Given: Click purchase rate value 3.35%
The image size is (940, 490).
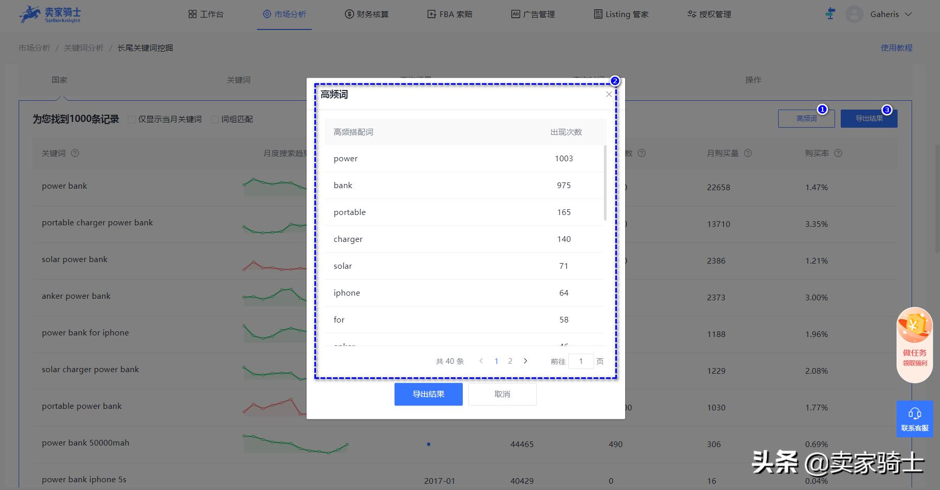Looking at the screenshot, I should coord(816,224).
